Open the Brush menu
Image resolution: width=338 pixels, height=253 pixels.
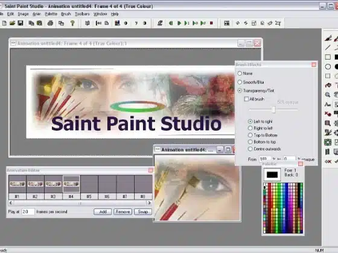(x=66, y=14)
